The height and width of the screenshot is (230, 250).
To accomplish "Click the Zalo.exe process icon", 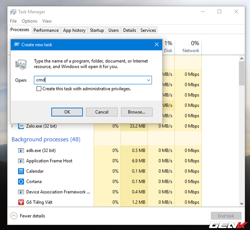I will [21, 126].
